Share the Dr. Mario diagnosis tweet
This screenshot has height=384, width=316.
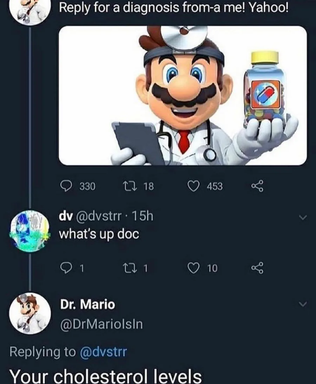tap(257, 186)
